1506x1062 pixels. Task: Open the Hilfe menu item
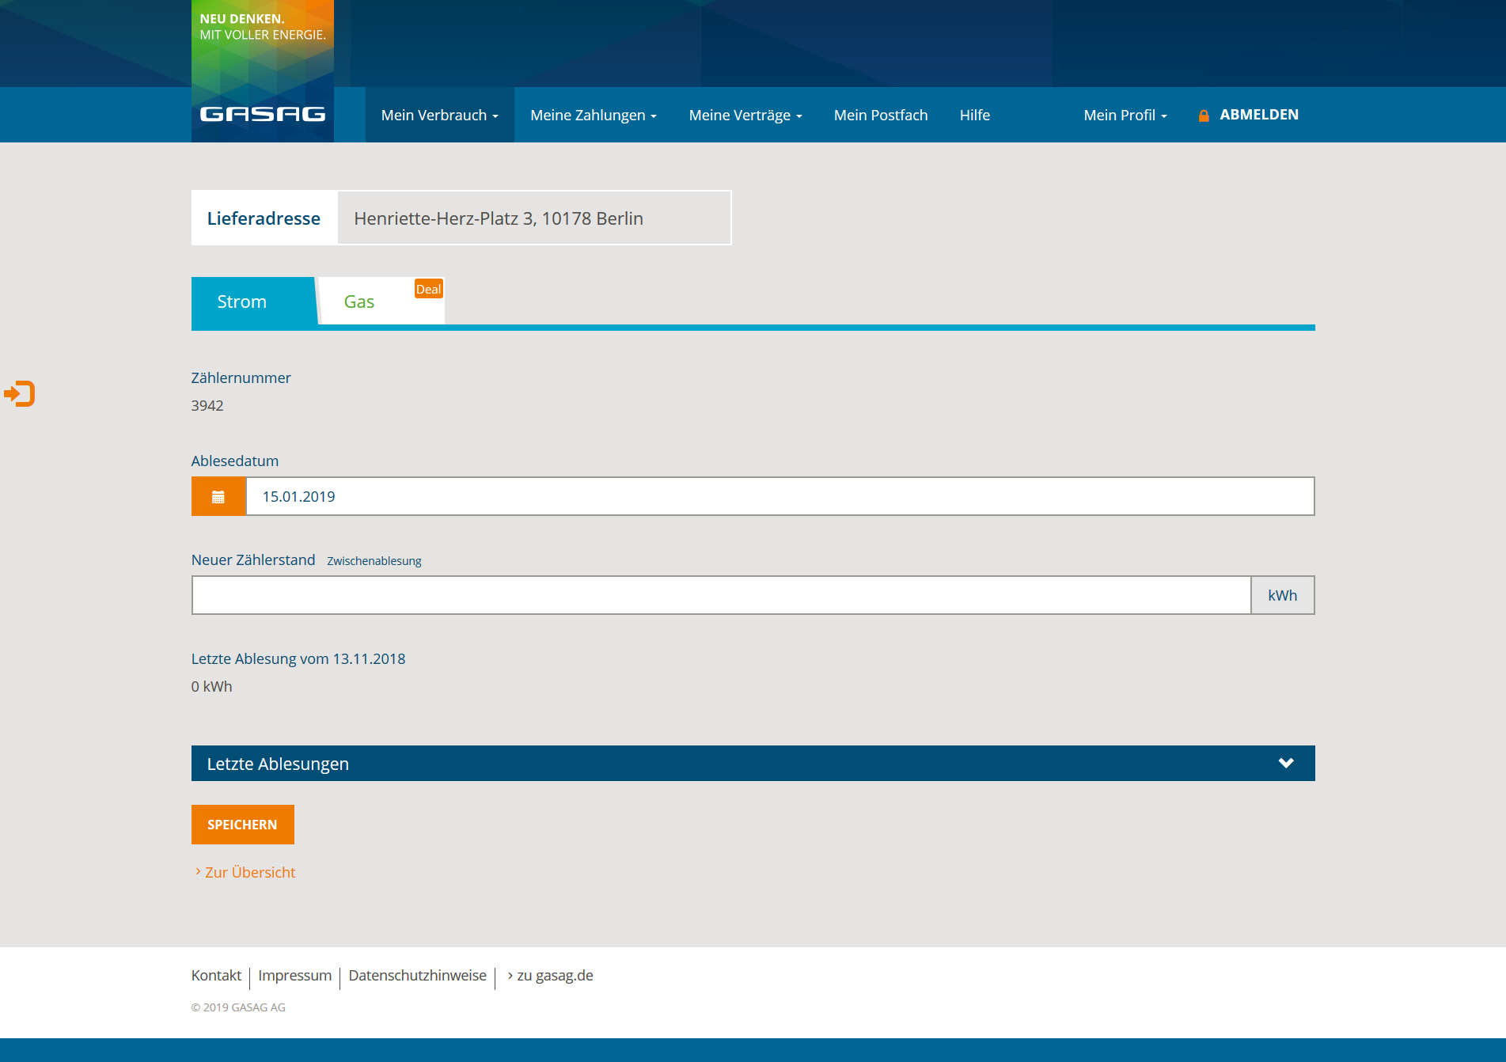coord(974,116)
